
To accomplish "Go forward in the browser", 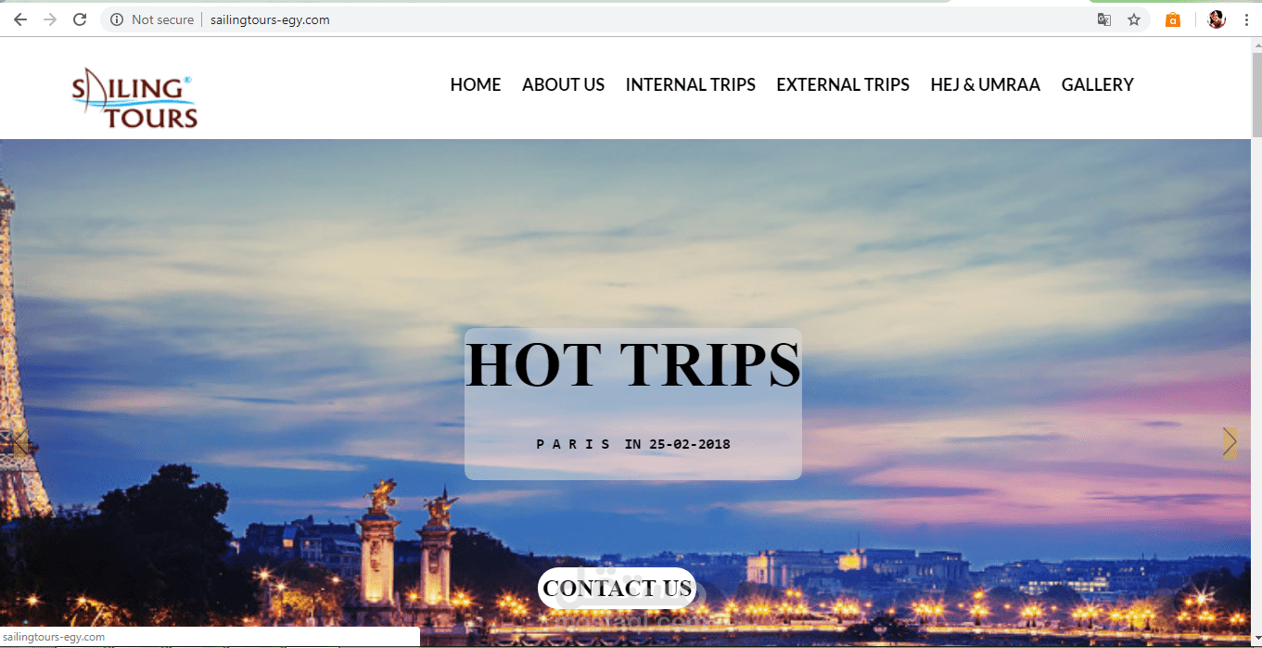I will (x=50, y=19).
